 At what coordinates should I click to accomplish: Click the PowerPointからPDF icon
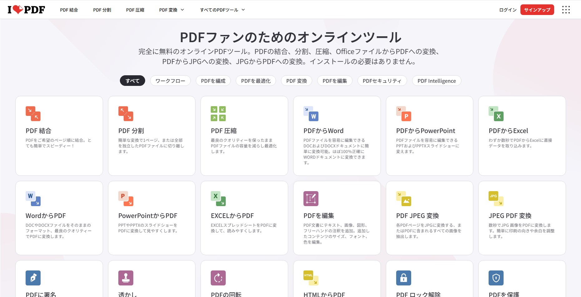tap(126, 199)
